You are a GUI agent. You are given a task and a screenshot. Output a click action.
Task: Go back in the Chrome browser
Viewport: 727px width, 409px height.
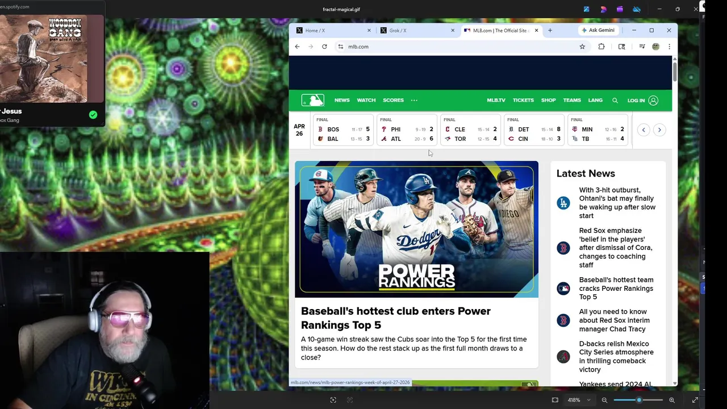pos(297,47)
